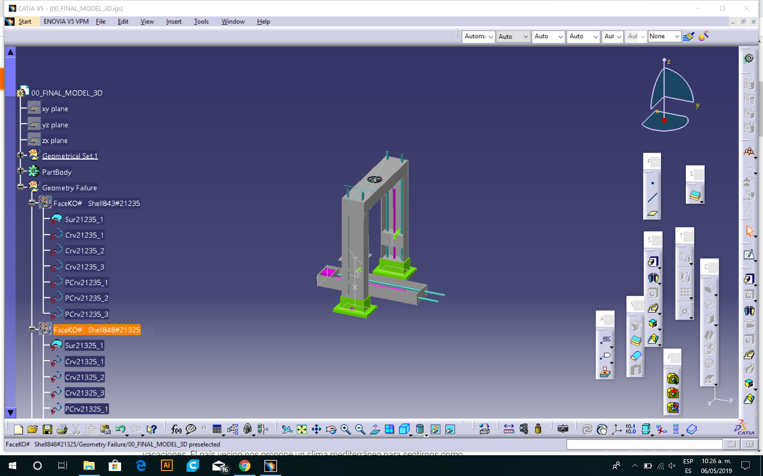Viewport: 763px width, 476px height.
Task: Open the Measure Inertia weight icon
Action: point(538,429)
